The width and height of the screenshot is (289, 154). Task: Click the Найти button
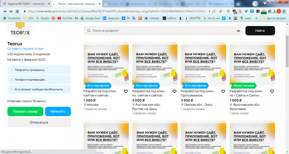click(260, 30)
